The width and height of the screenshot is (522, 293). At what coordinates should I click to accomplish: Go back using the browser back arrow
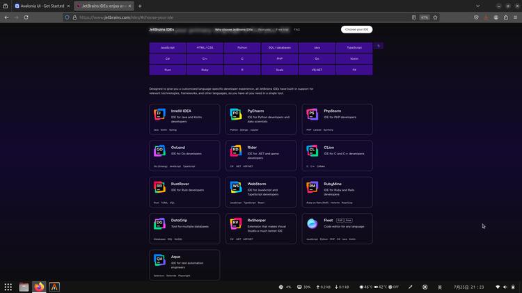click(7, 17)
